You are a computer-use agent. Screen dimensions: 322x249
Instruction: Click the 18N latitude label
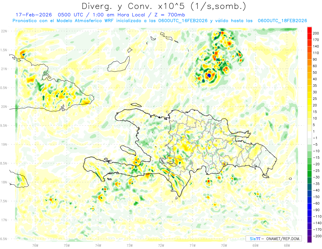(x=4, y=182)
